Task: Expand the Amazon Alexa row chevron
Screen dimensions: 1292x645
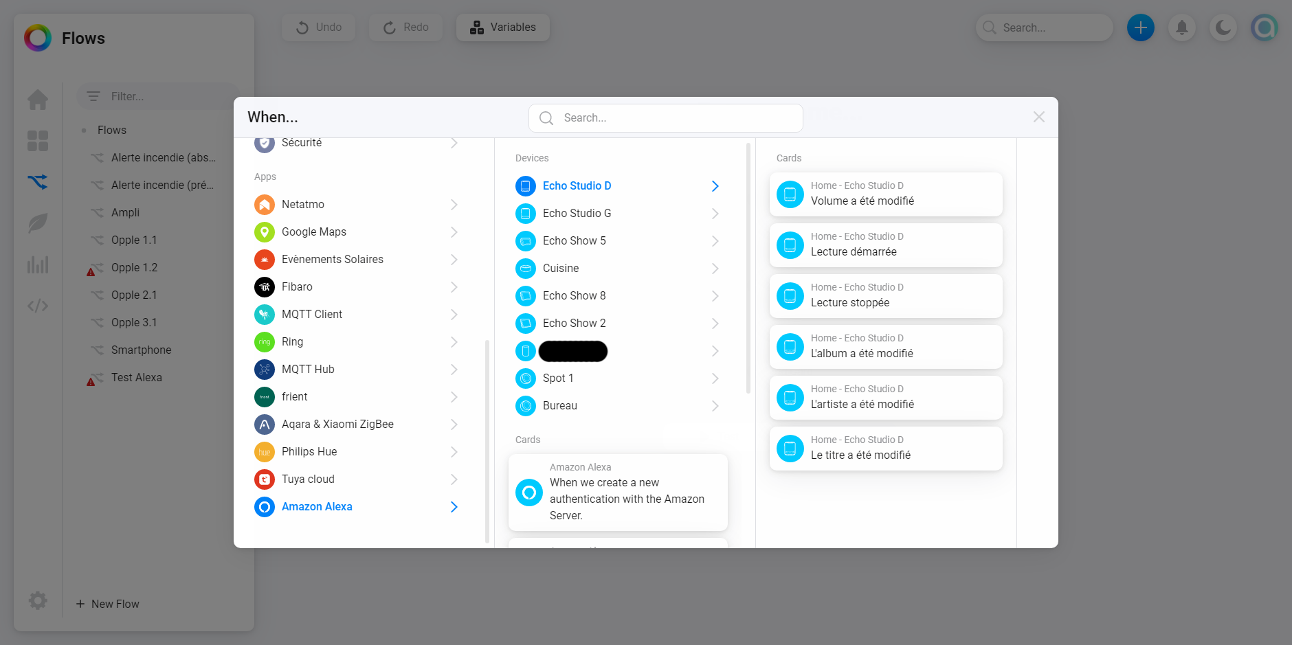Action: [x=454, y=507]
